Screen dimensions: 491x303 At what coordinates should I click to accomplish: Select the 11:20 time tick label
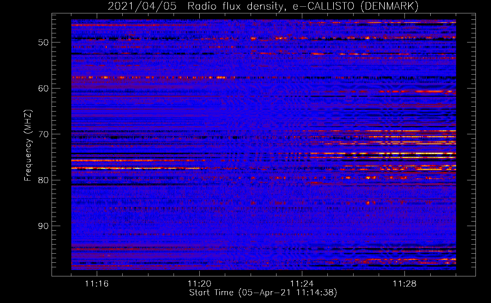click(199, 284)
